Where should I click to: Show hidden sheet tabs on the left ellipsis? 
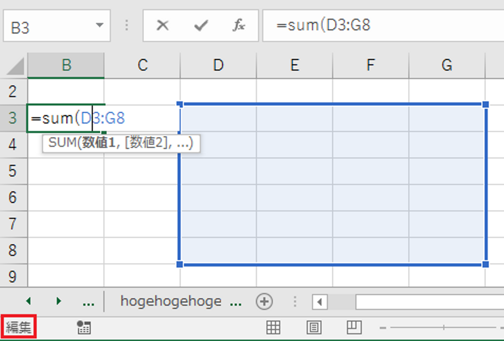pyautogui.click(x=89, y=302)
